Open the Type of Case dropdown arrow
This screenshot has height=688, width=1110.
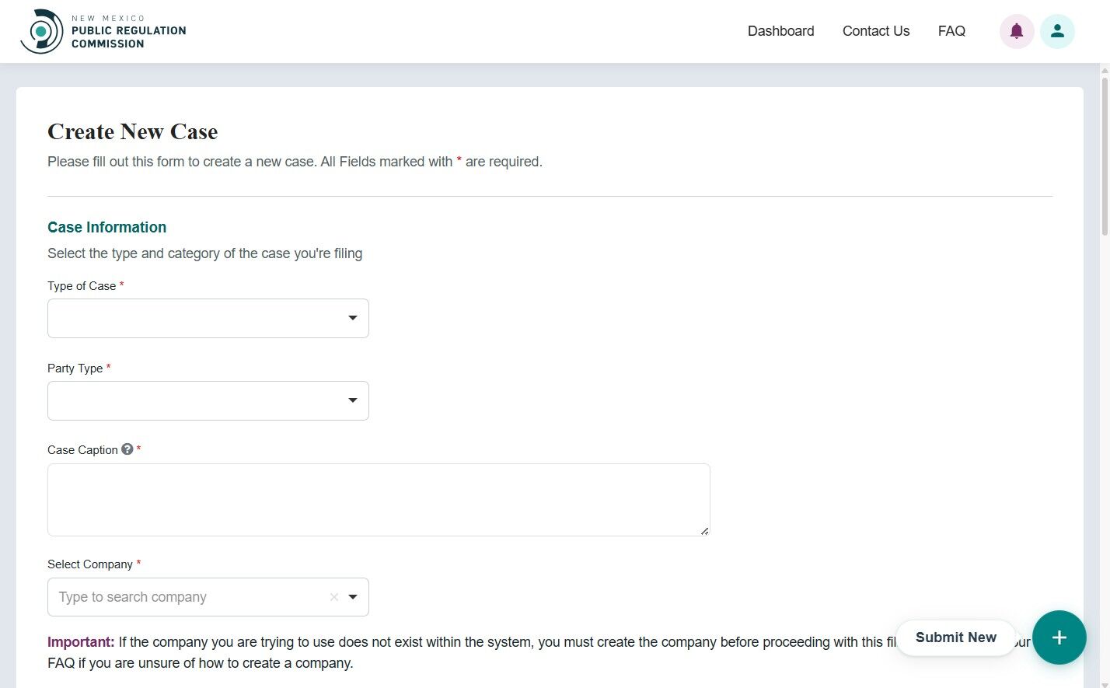(x=352, y=318)
